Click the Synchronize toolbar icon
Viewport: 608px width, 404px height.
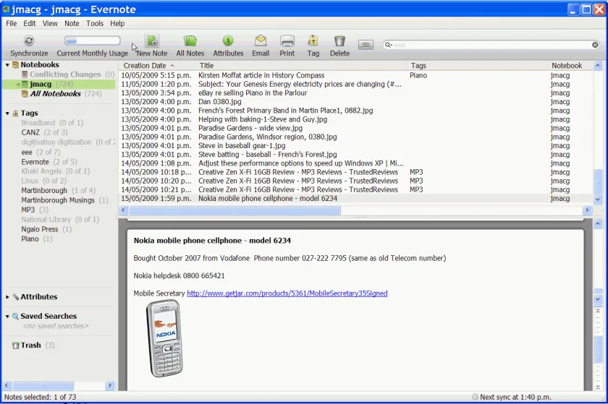coord(29,40)
